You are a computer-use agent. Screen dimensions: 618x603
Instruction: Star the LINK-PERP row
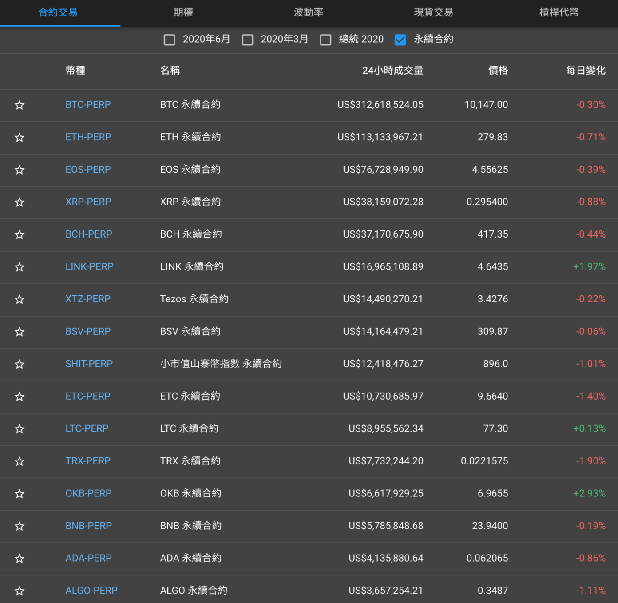point(20,267)
